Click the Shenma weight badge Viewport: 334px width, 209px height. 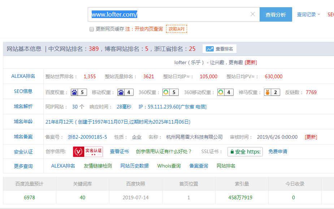272,92
